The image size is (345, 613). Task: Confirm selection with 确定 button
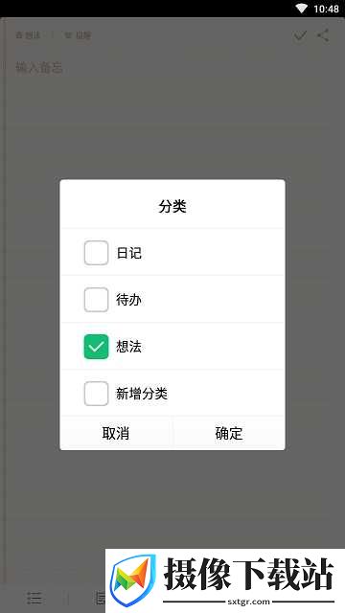(x=229, y=433)
